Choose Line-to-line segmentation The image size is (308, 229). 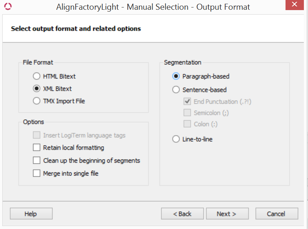176,139
